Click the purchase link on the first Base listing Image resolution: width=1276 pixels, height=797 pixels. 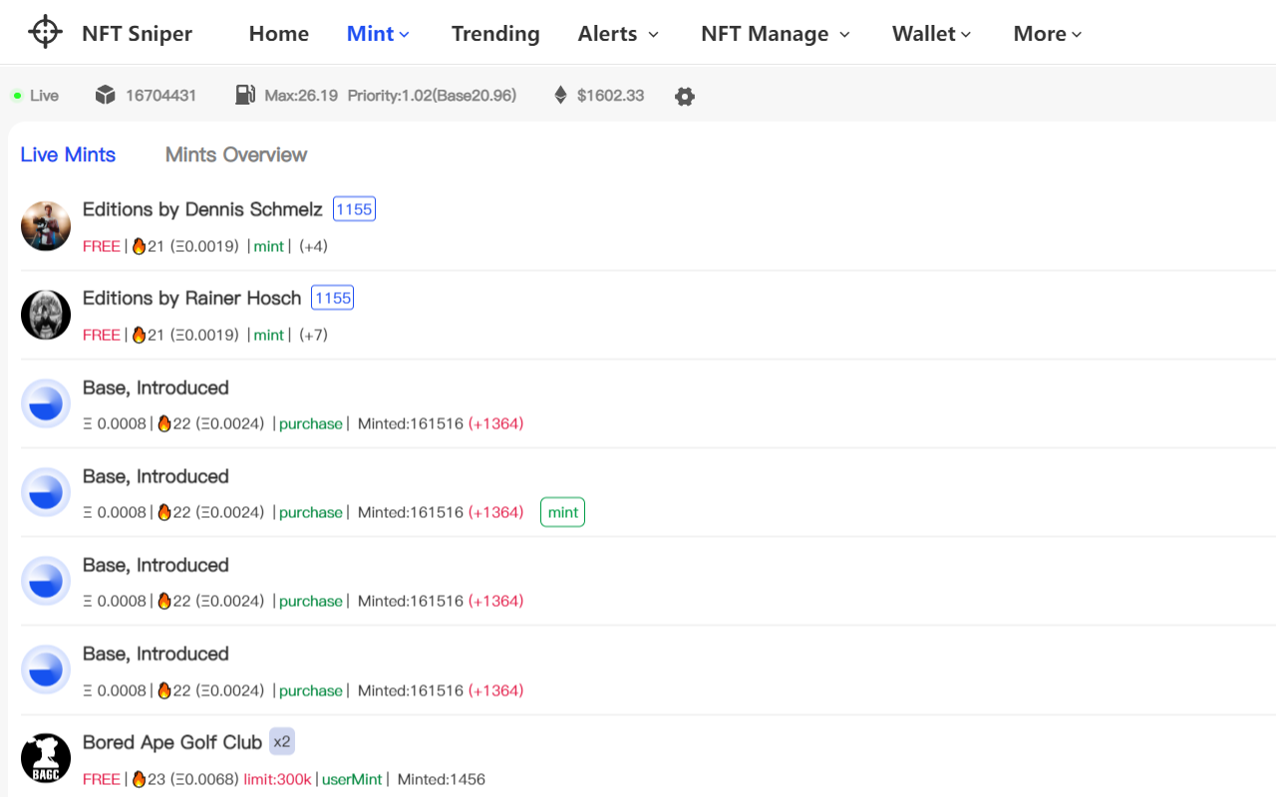point(310,423)
